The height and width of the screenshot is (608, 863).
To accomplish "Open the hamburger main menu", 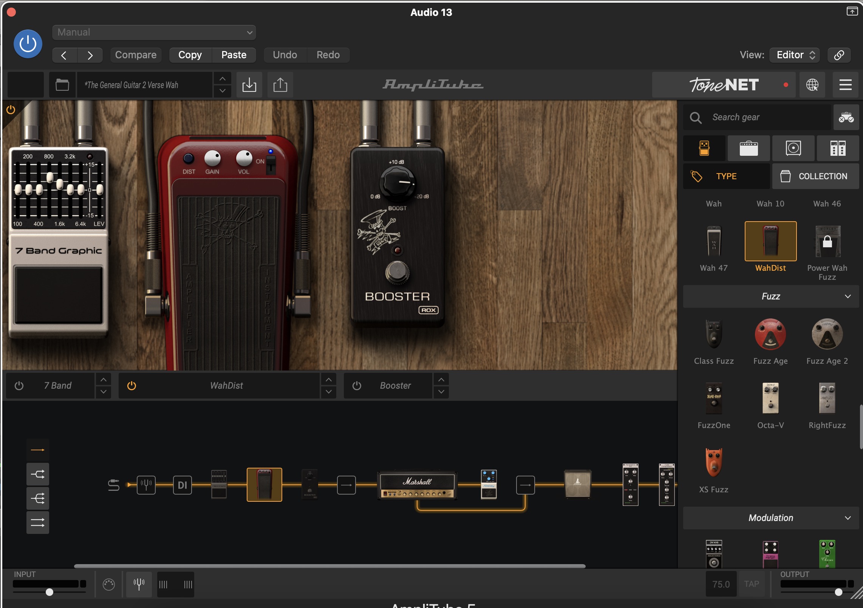I will click(x=846, y=85).
